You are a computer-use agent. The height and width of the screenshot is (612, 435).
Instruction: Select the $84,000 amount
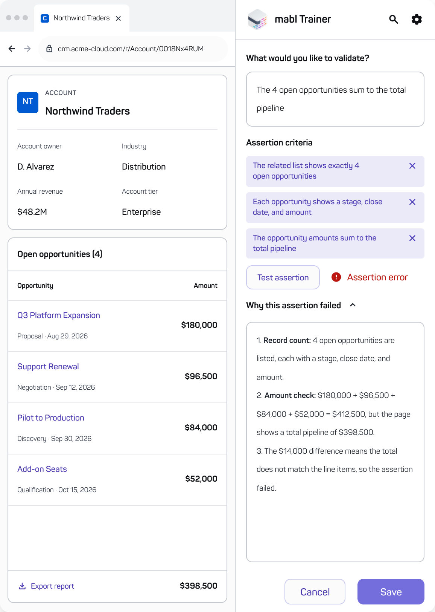point(201,427)
